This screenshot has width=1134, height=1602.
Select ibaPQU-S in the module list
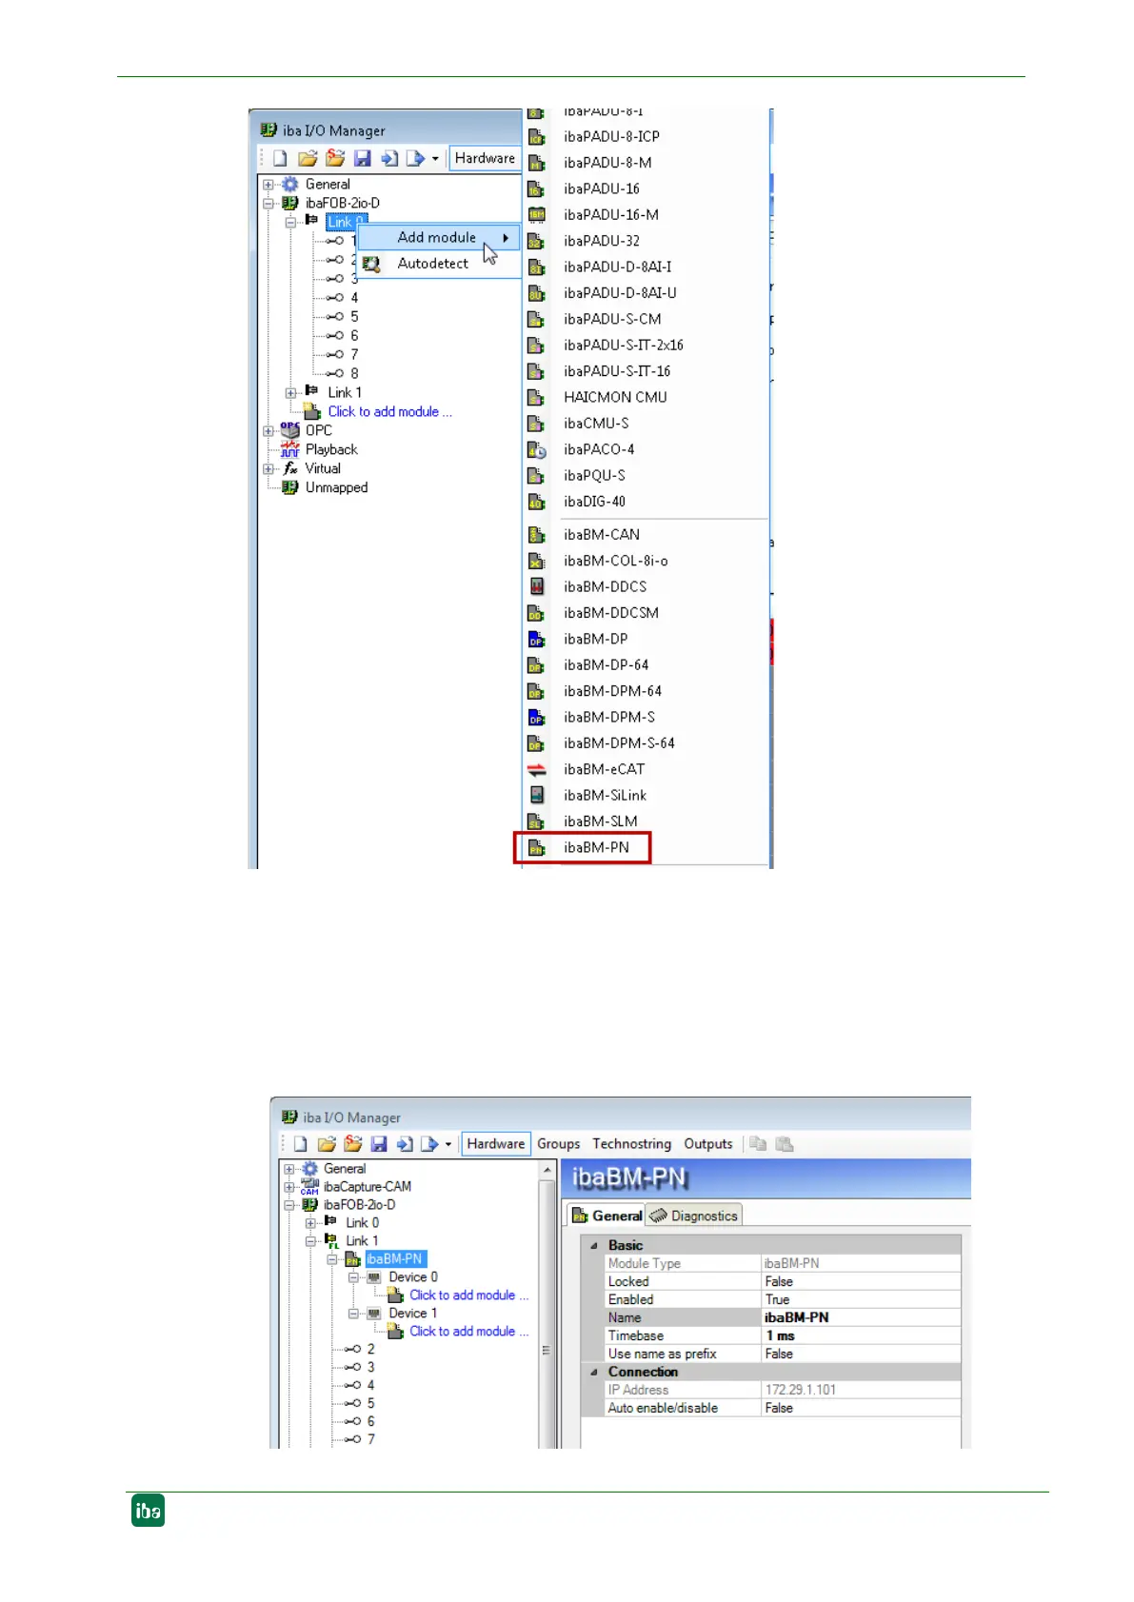594,475
